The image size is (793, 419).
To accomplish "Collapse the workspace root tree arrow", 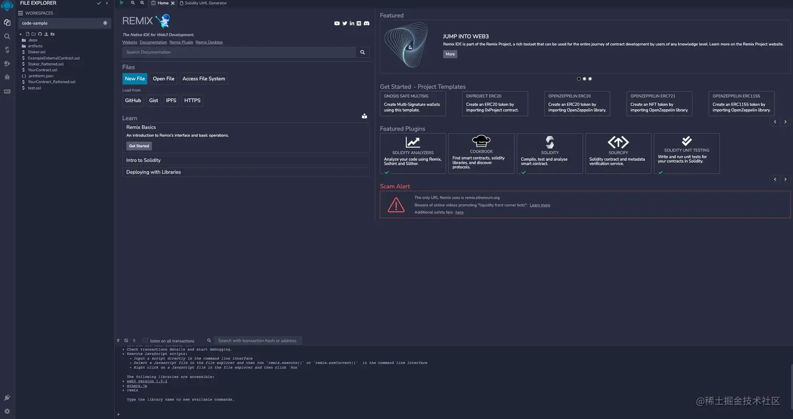I will pos(20,34).
